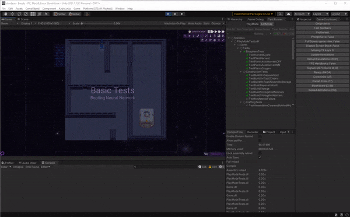Collapse the BiosphereTests tree node

tap(241, 51)
